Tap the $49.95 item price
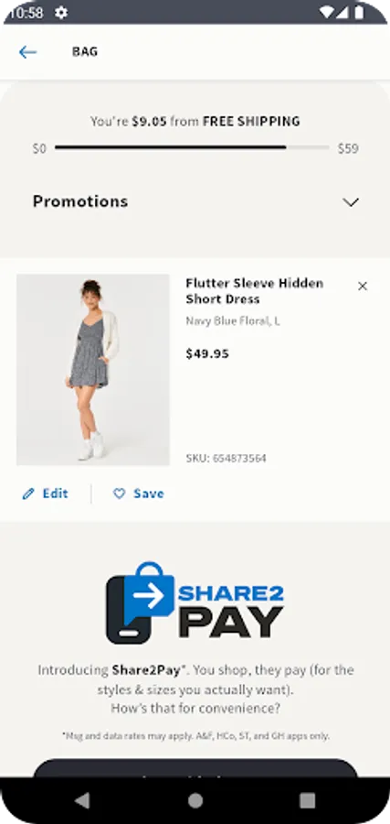Screen dimensions: 390x824 (207, 353)
